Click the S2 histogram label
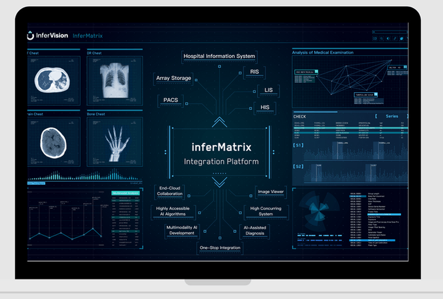Viewport: 443px width, 299px height. (298, 166)
